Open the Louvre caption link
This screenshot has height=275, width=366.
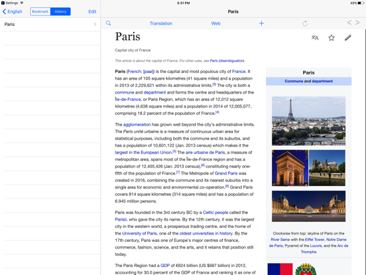[x=316, y=246]
